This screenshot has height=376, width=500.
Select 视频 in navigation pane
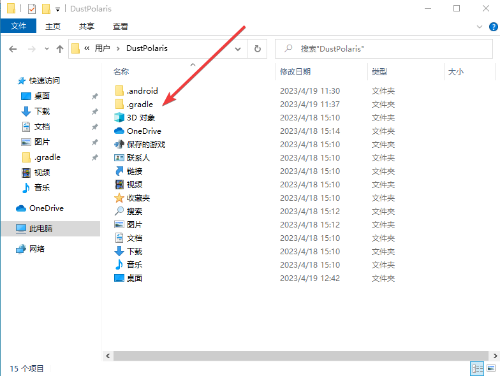coord(42,172)
